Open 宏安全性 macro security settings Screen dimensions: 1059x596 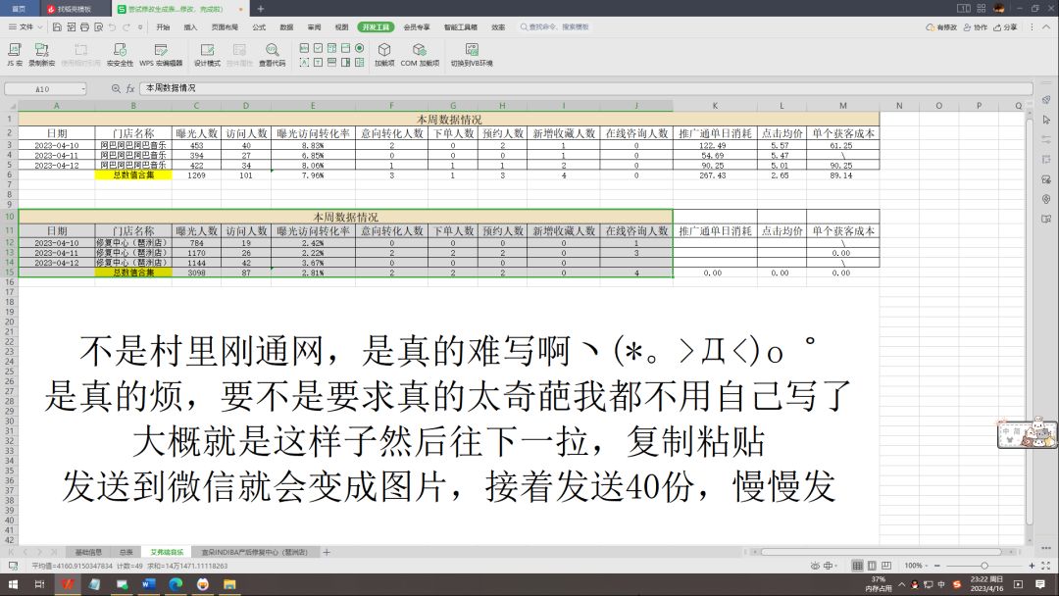[x=120, y=54]
